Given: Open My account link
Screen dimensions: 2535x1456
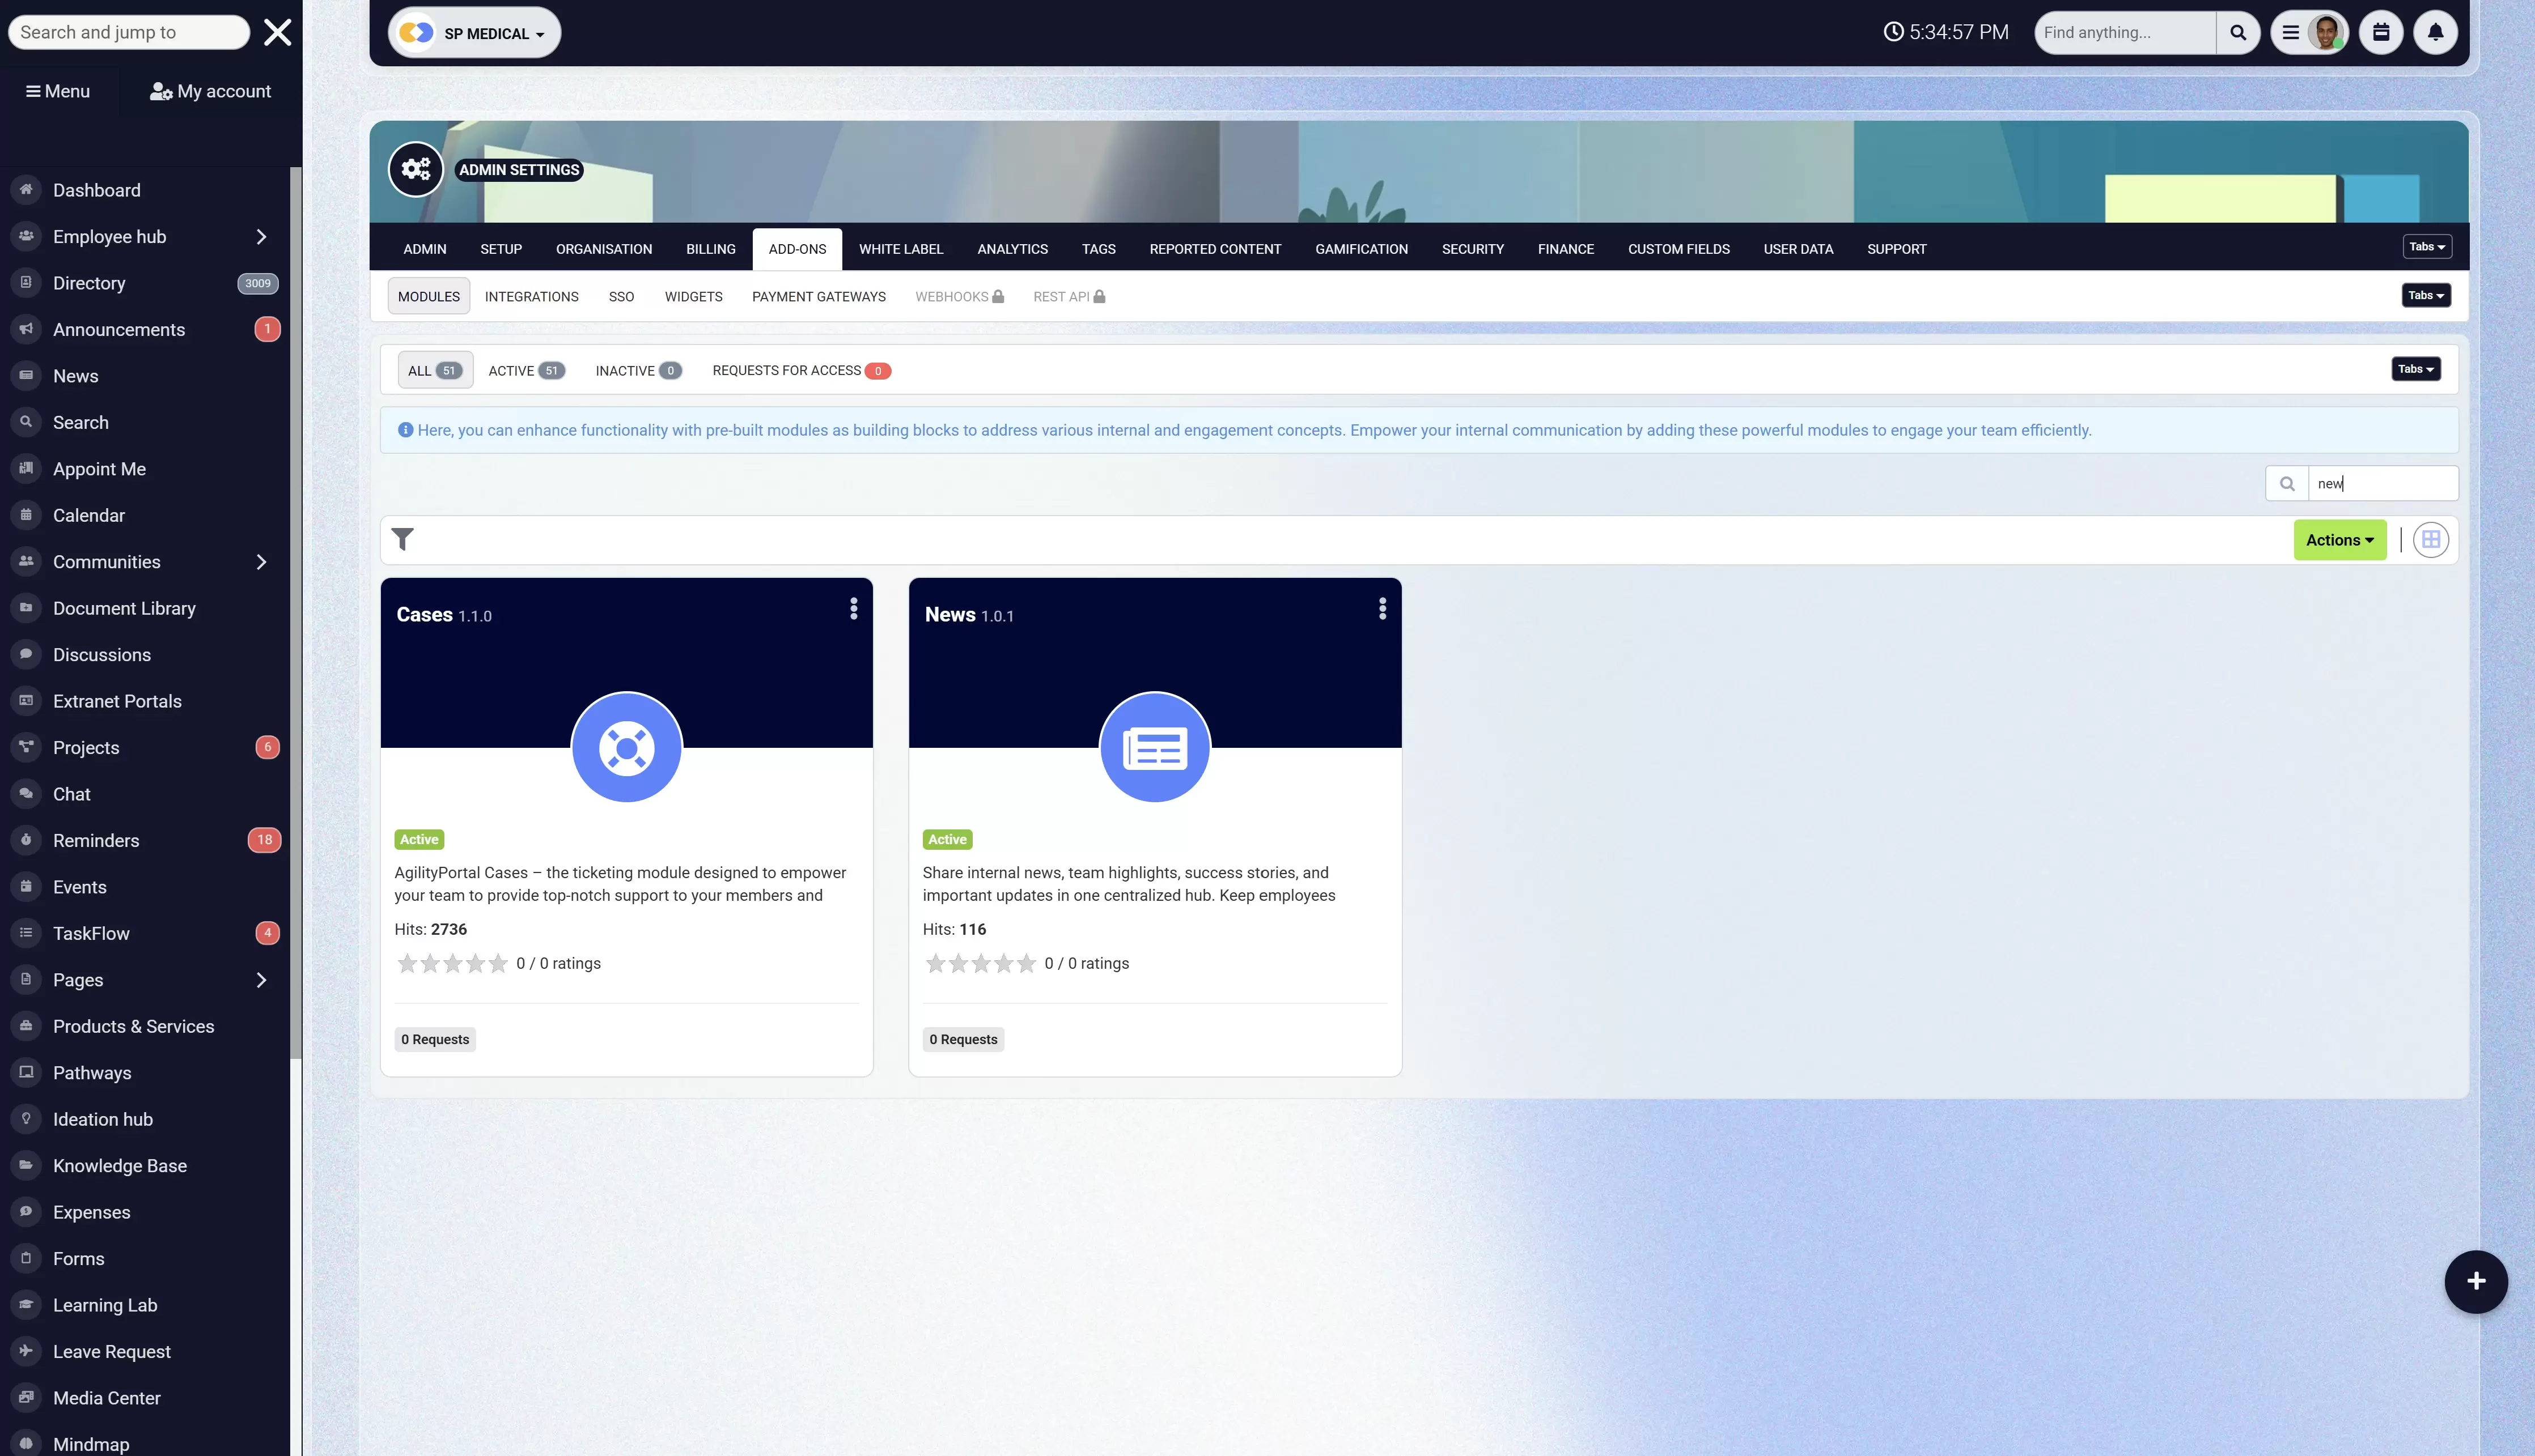Looking at the screenshot, I should pyautogui.click(x=211, y=91).
